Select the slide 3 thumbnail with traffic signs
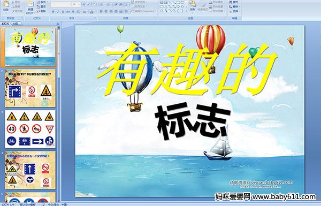321x206 pixels. [30, 129]
